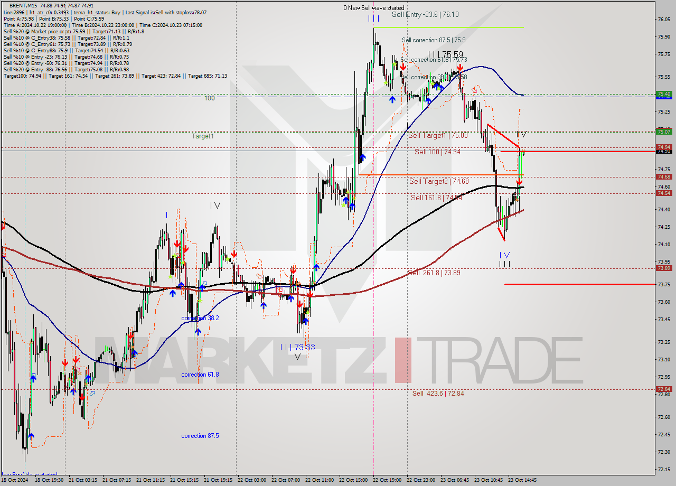Image resolution: width=676 pixels, height=486 pixels.
Task: Click the 'Sell correction 87.5 | 75.9' label
Action: [x=434, y=40]
